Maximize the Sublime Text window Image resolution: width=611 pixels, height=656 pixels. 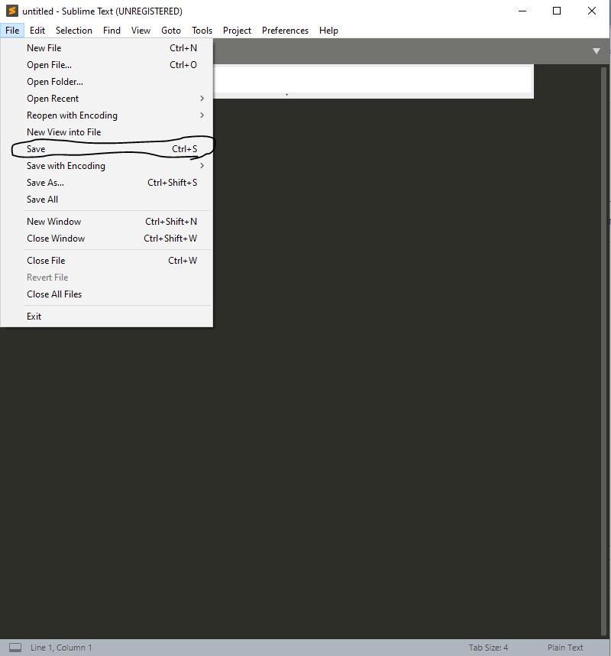click(x=557, y=11)
